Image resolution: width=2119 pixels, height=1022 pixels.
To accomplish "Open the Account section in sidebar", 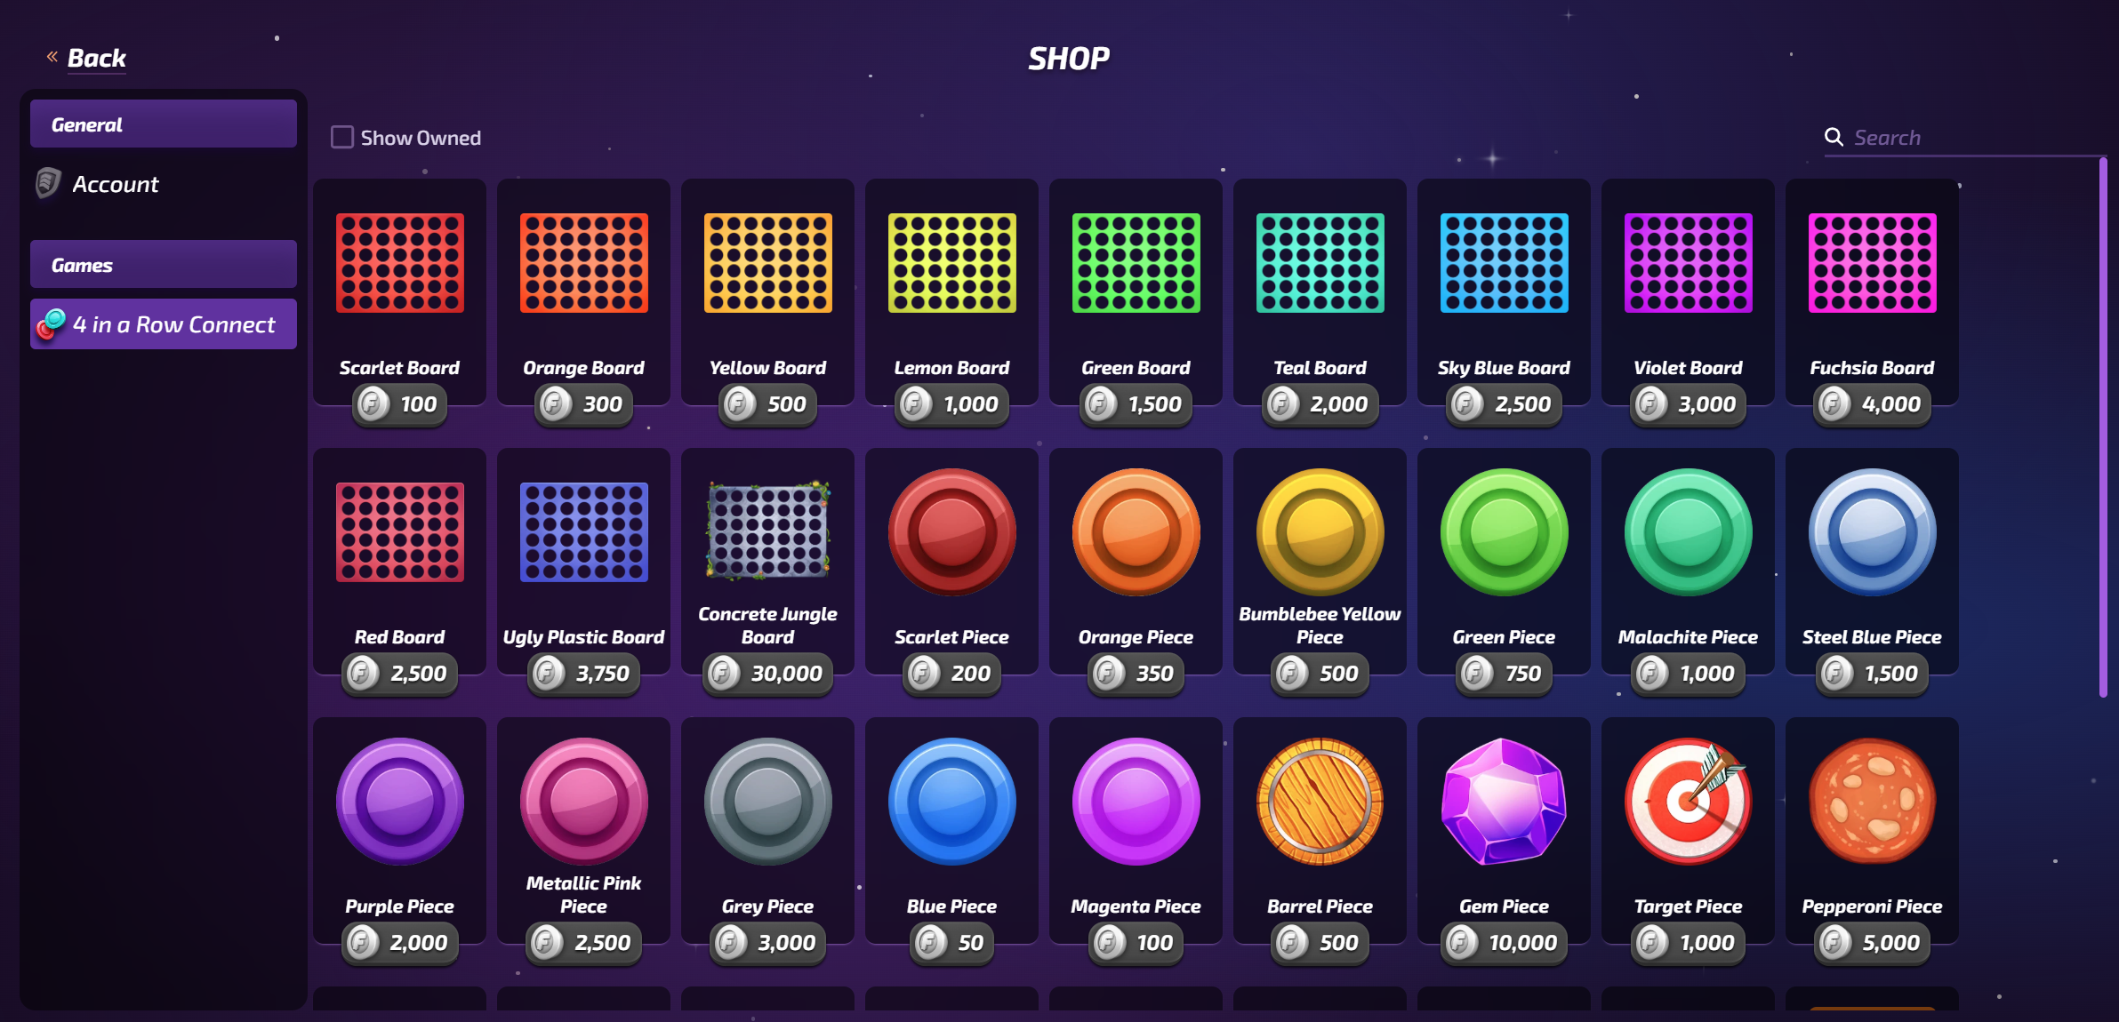I will coord(164,184).
